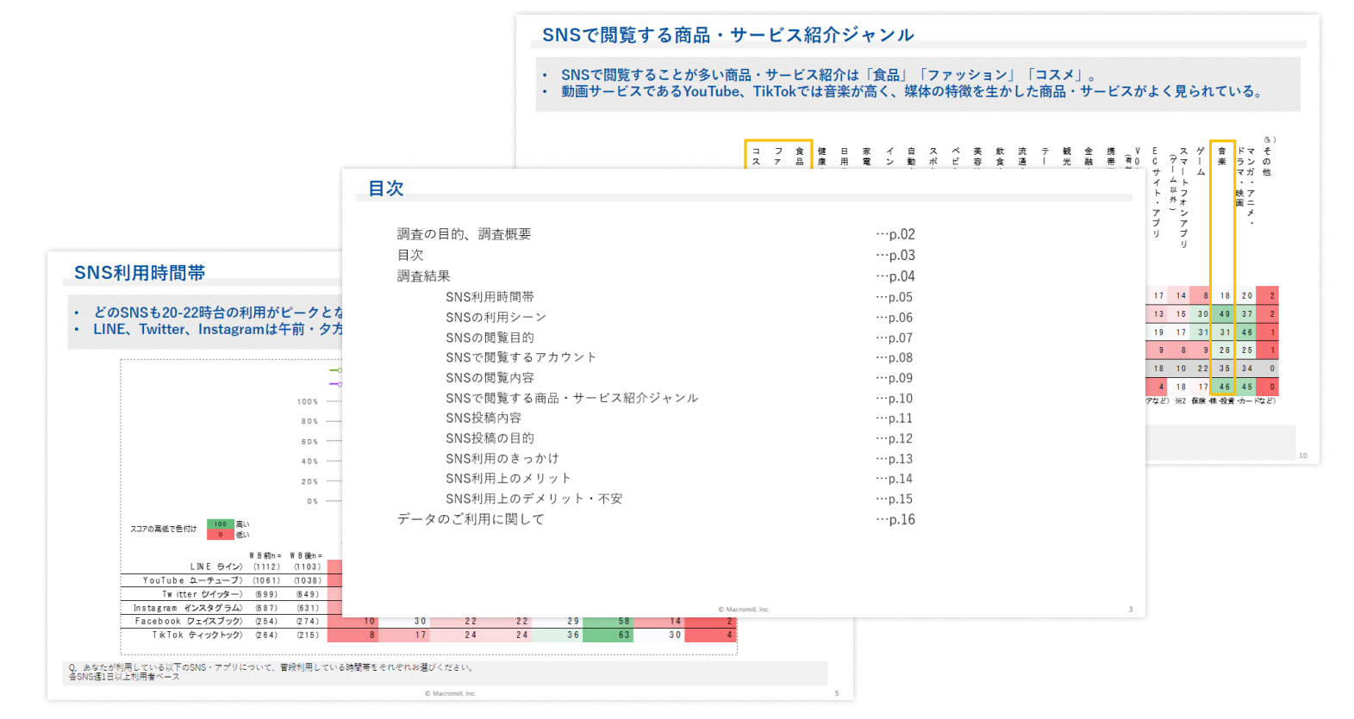Click the (1112) sample count for LINE
The height and width of the screenshot is (719, 1354).
click(x=266, y=567)
